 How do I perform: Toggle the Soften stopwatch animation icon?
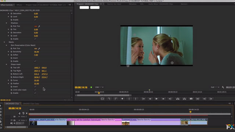(11, 55)
